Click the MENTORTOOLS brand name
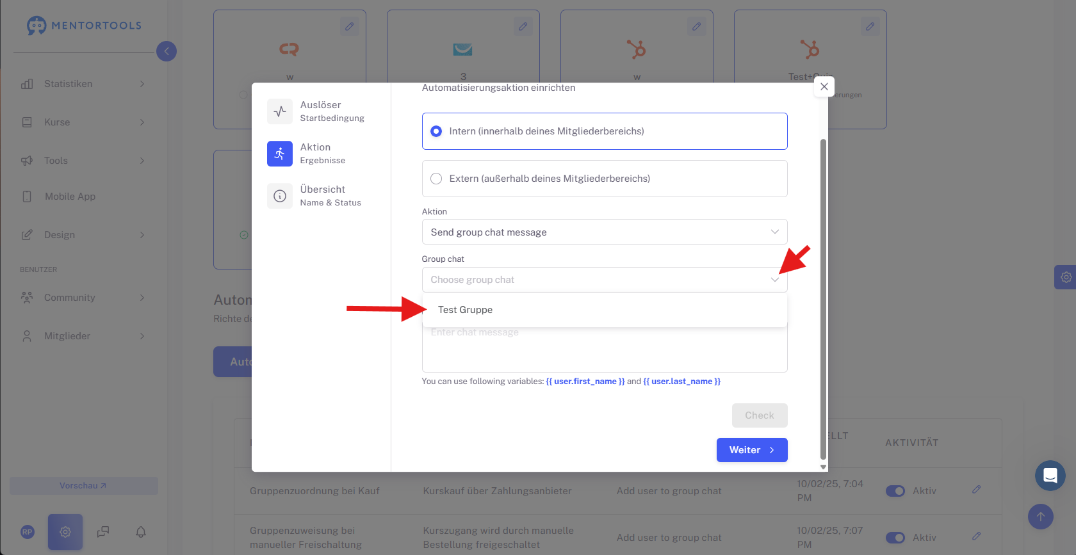1076x555 pixels. point(97,26)
